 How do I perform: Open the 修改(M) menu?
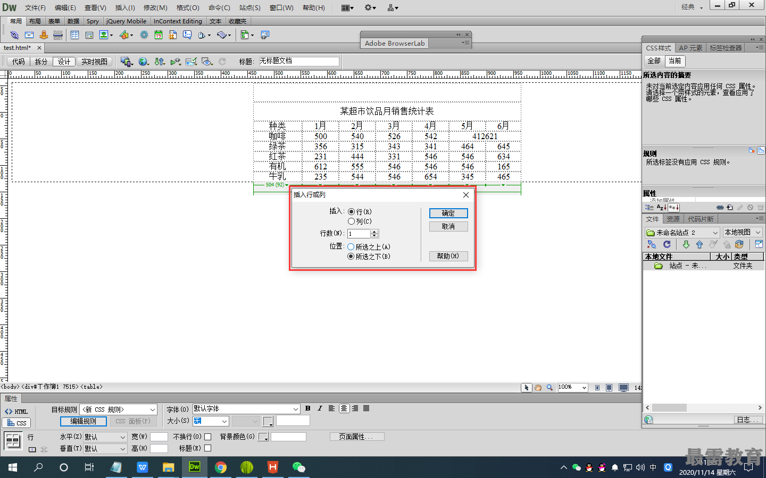click(155, 7)
